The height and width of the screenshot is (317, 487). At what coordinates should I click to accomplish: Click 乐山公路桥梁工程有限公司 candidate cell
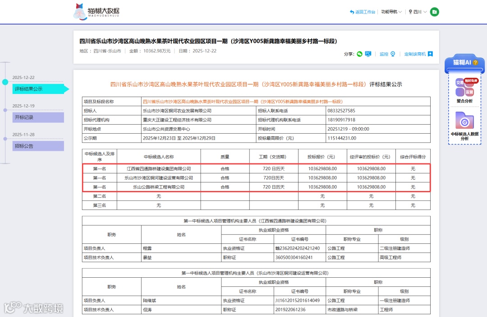click(159, 187)
